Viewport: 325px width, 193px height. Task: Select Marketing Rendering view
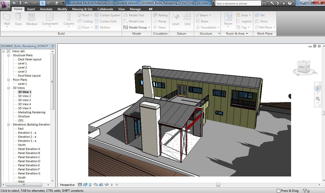(x=32, y=112)
